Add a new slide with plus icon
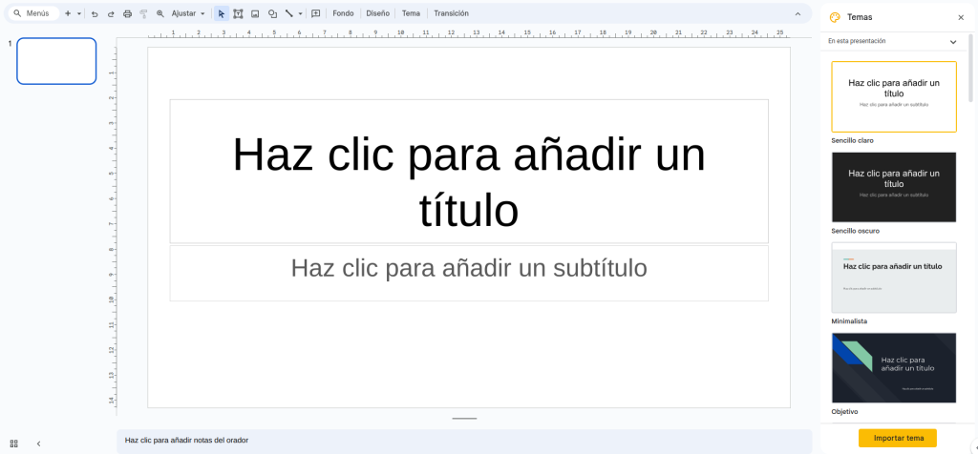 (68, 13)
